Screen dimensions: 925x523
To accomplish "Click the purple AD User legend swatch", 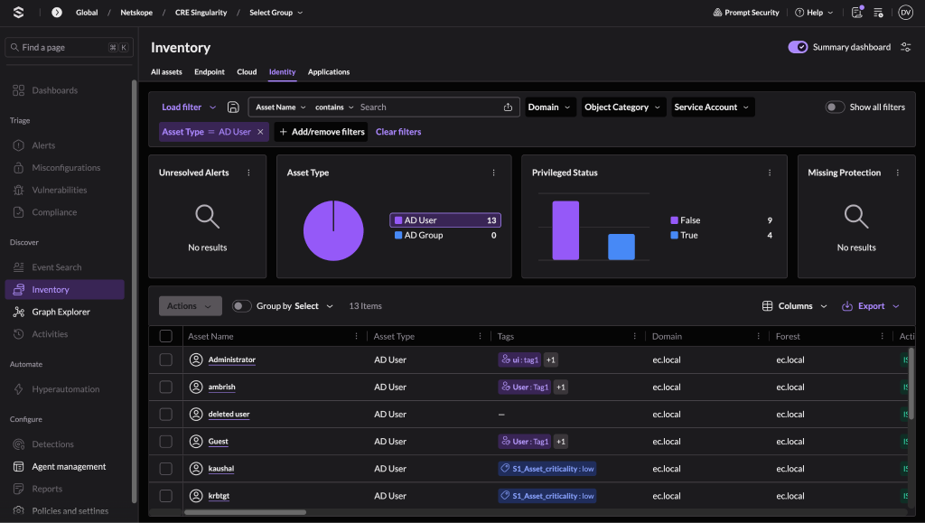I will click(398, 219).
